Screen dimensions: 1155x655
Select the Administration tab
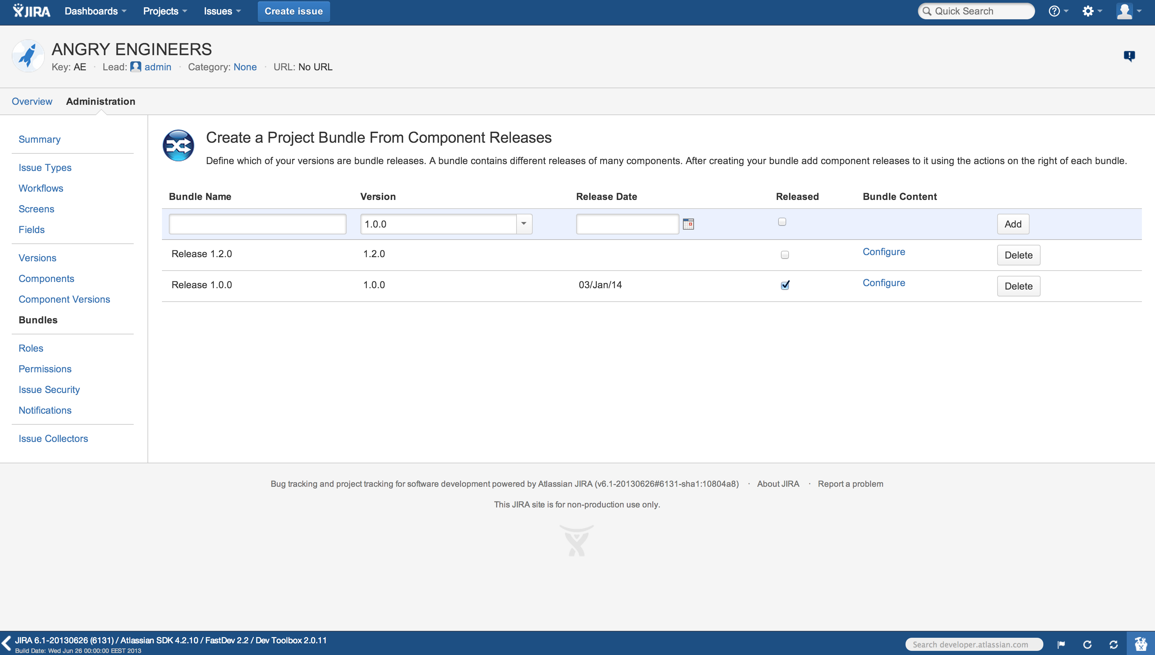click(101, 101)
